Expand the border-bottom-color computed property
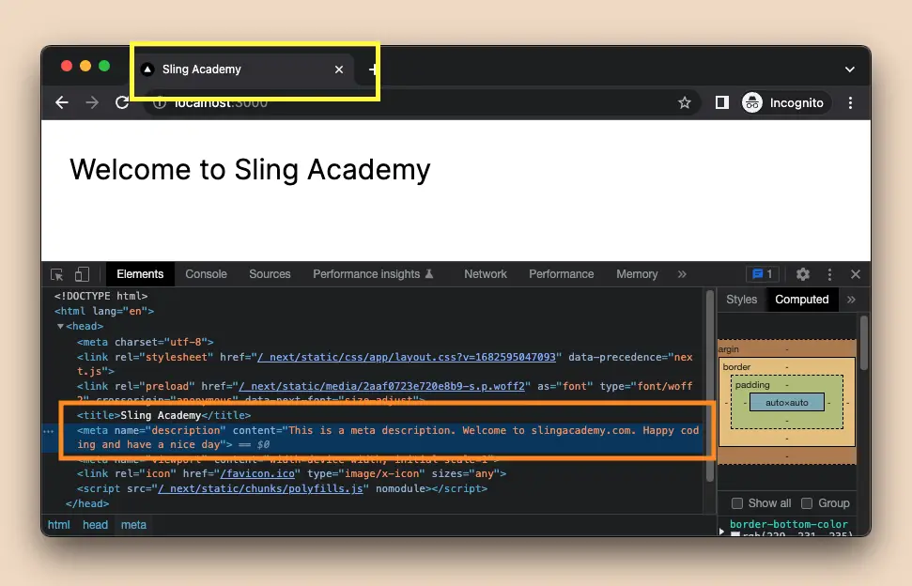The width and height of the screenshot is (912, 586). coord(722,531)
